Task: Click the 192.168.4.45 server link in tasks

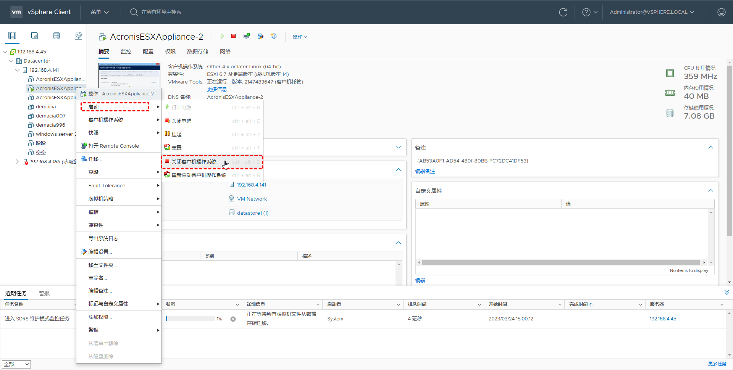Action: [x=663, y=319]
